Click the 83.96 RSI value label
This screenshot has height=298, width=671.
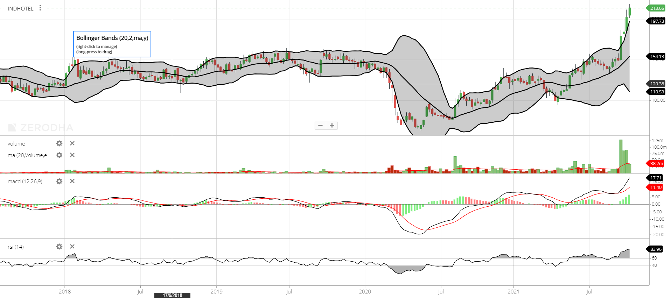(x=655, y=249)
